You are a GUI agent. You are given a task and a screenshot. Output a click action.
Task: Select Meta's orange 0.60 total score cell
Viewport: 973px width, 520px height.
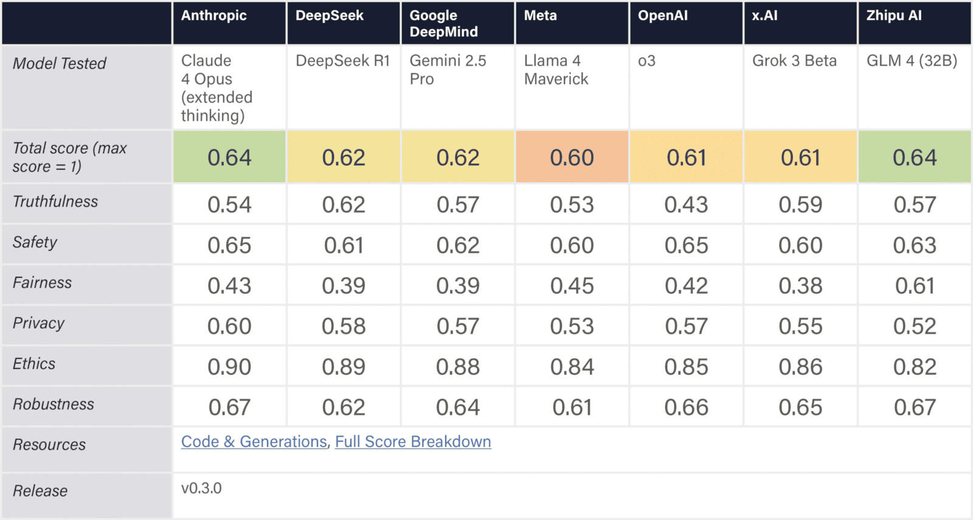(x=572, y=157)
